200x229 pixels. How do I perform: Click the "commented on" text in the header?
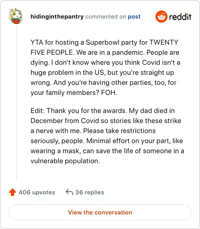click(x=105, y=17)
